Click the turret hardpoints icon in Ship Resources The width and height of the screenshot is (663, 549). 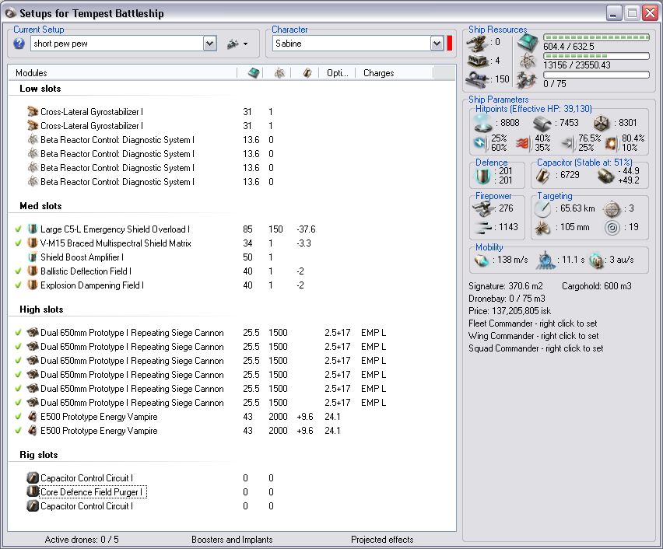[478, 43]
